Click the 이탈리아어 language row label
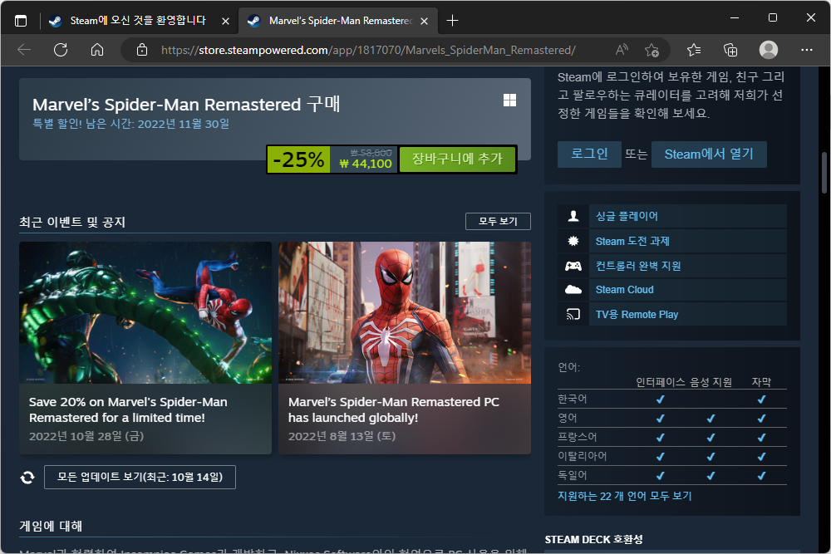Screen dimensions: 831x554 coord(582,456)
